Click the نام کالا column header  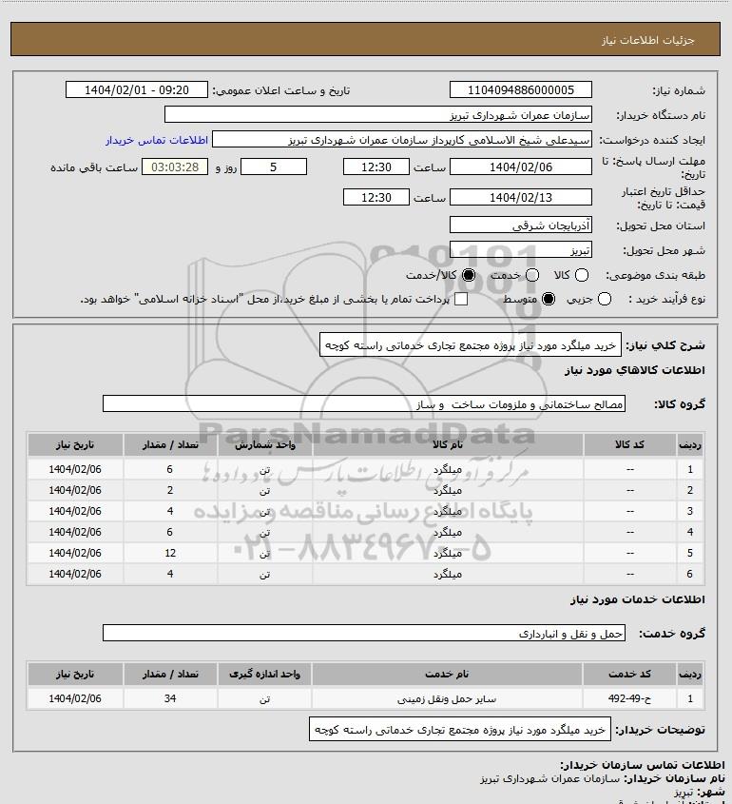pyautogui.click(x=448, y=444)
